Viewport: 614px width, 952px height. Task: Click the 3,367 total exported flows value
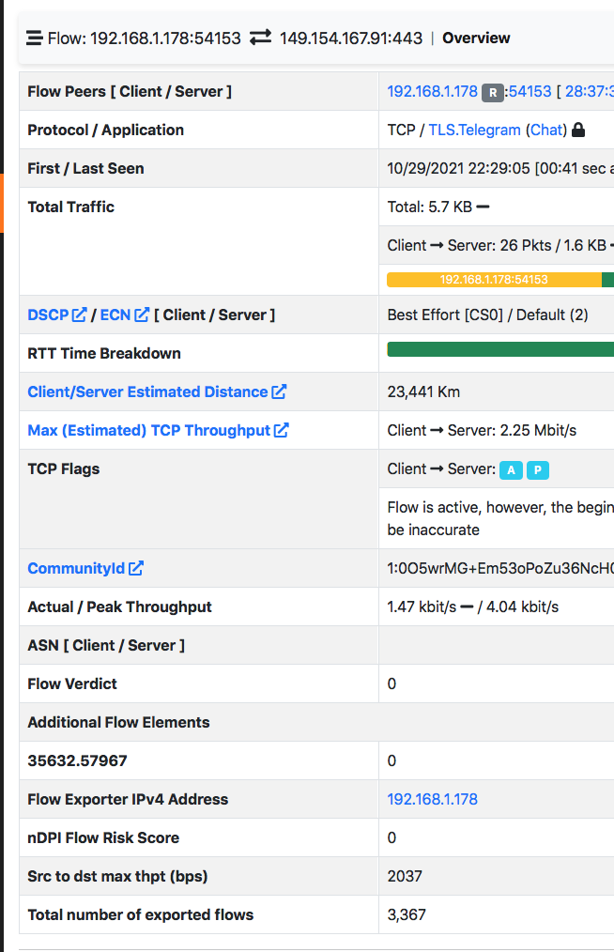click(407, 915)
